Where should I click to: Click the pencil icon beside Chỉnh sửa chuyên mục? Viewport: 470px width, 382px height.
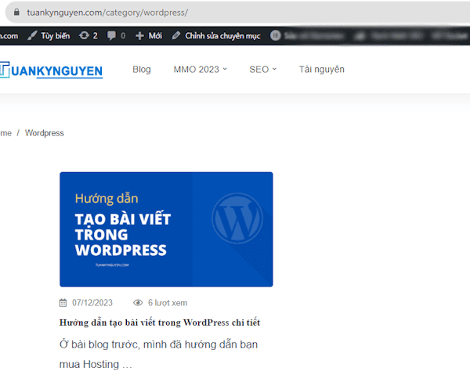point(176,36)
